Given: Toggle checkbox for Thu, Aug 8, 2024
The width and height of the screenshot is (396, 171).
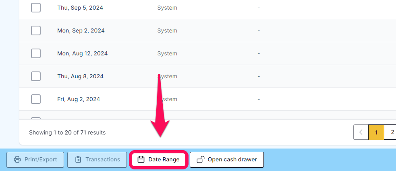Looking at the screenshot, I should tap(36, 76).
